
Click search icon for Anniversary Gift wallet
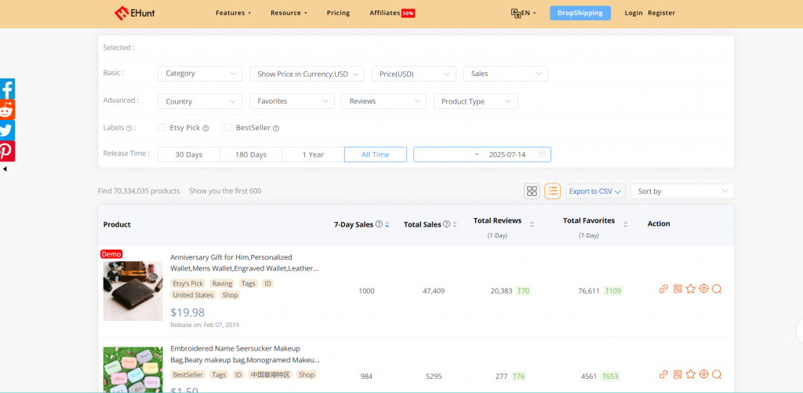tap(717, 289)
